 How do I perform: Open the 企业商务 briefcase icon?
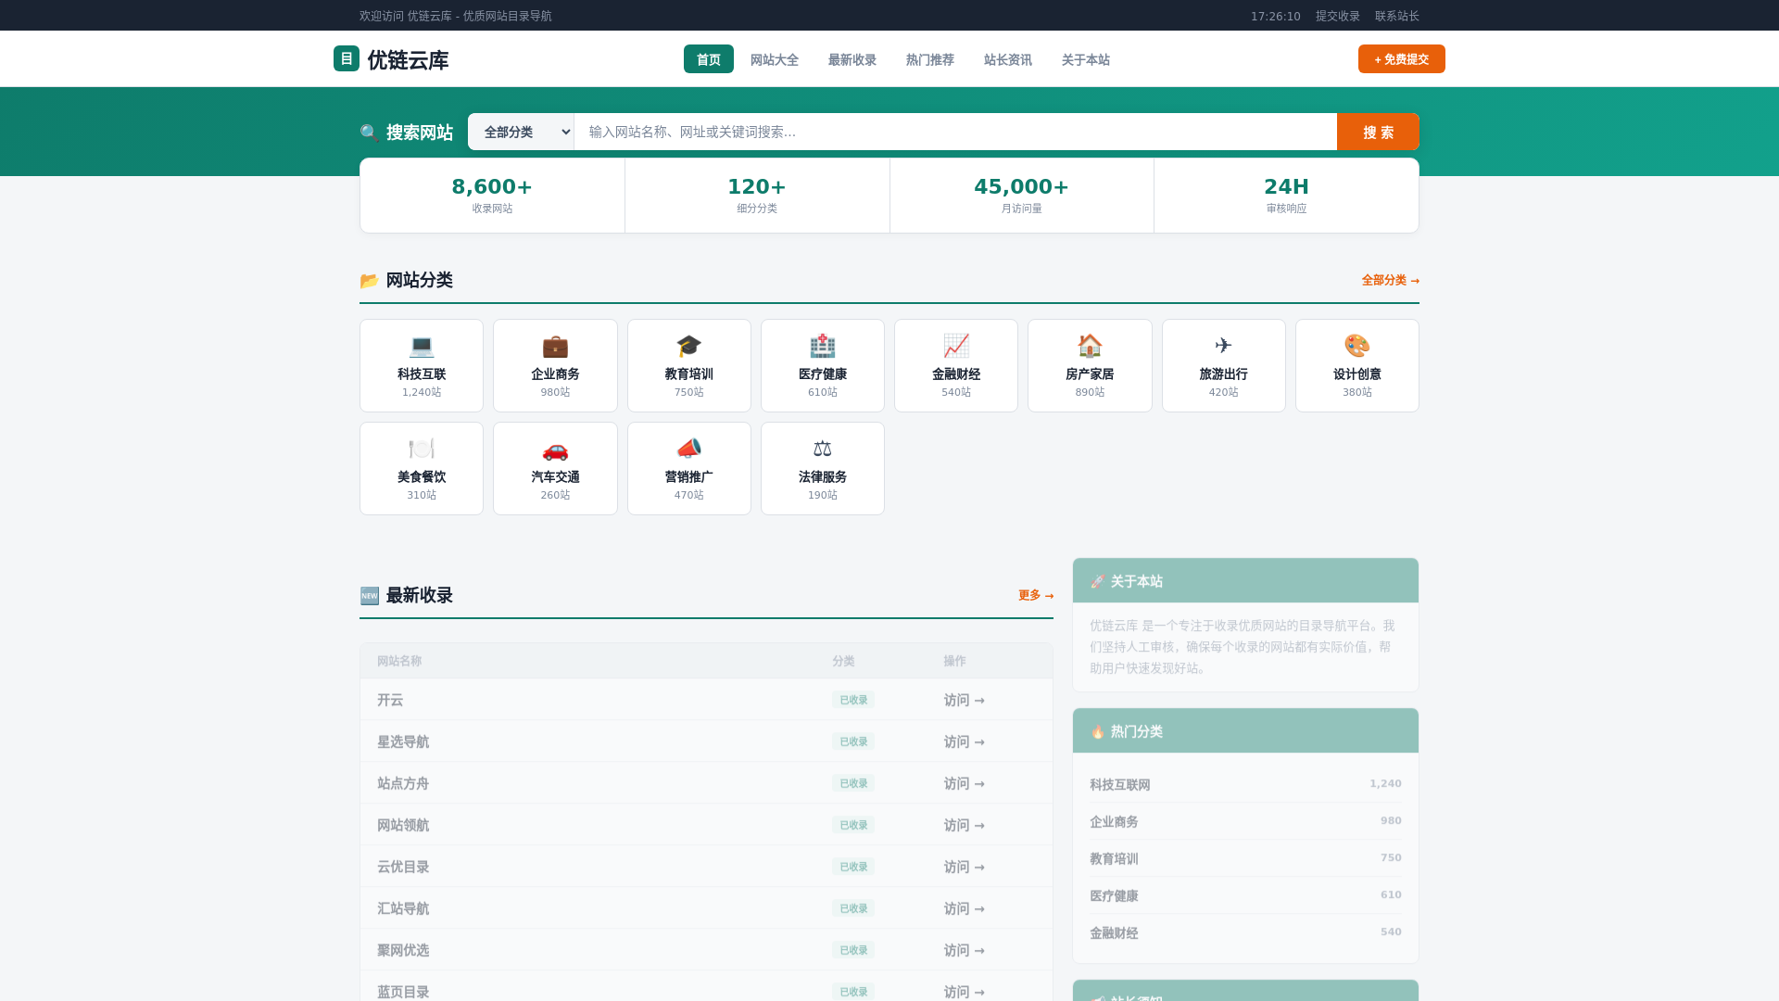(555, 346)
